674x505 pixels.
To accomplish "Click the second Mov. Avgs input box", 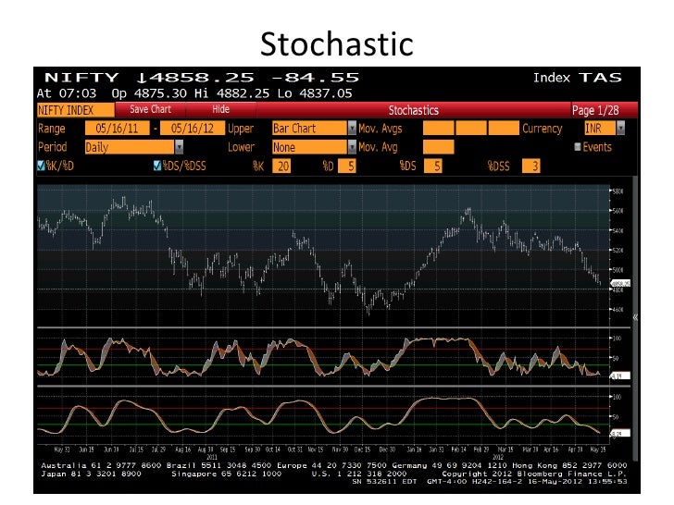I will [x=471, y=129].
